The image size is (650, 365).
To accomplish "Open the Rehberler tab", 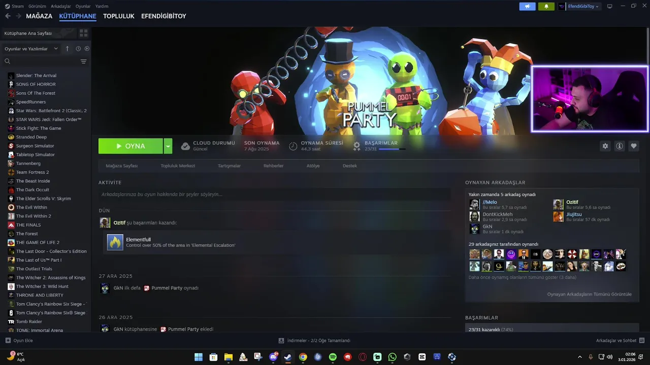I will click(273, 166).
